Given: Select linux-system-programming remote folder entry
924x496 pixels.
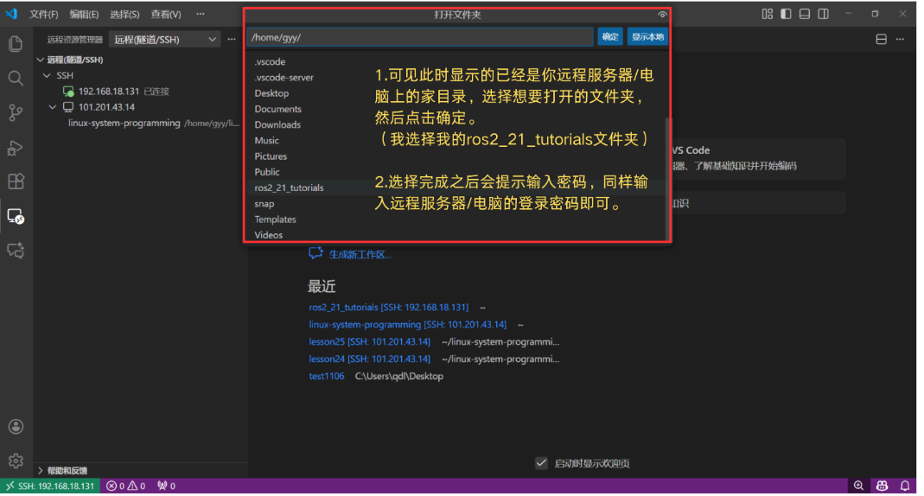Looking at the screenshot, I should (153, 123).
